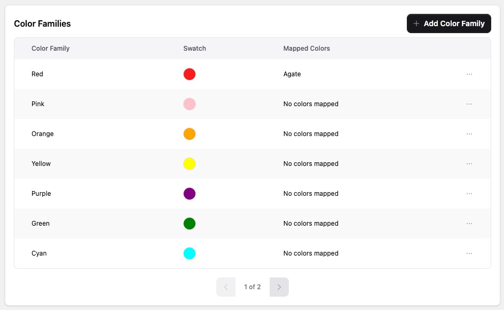Click the Color Family column header

pos(51,49)
